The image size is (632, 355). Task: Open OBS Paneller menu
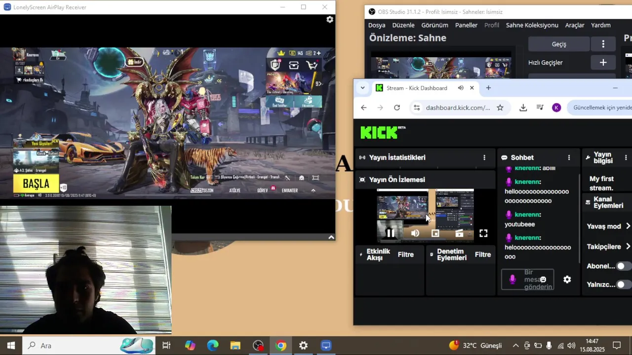466,25
